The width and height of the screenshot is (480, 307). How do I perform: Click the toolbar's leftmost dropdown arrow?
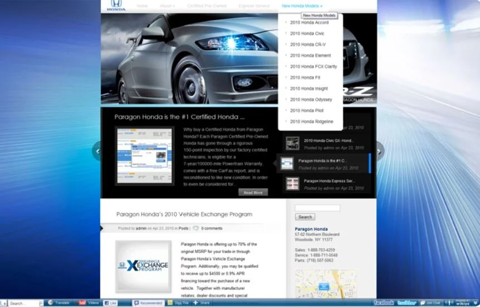(x=3, y=303)
